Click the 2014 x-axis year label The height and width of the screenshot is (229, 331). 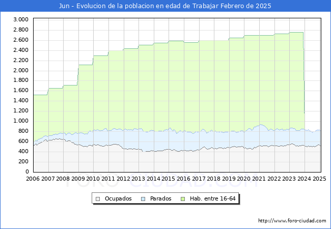[x=153, y=179]
